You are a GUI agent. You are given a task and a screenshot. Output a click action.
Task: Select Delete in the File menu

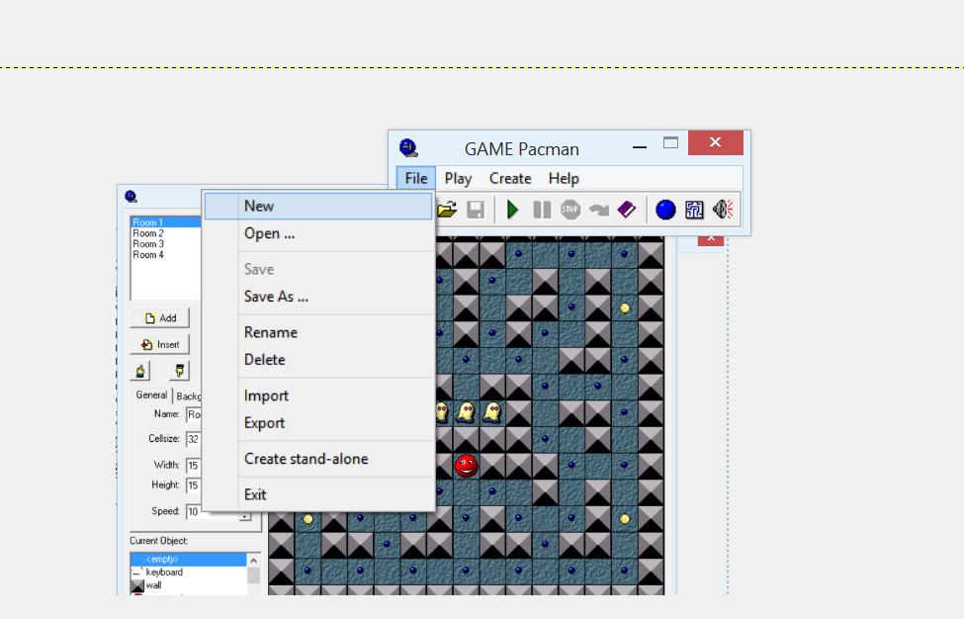318,360
